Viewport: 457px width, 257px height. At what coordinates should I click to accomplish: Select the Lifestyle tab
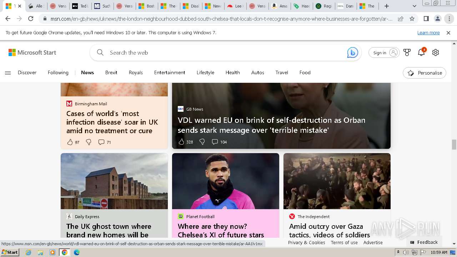pyautogui.click(x=205, y=72)
